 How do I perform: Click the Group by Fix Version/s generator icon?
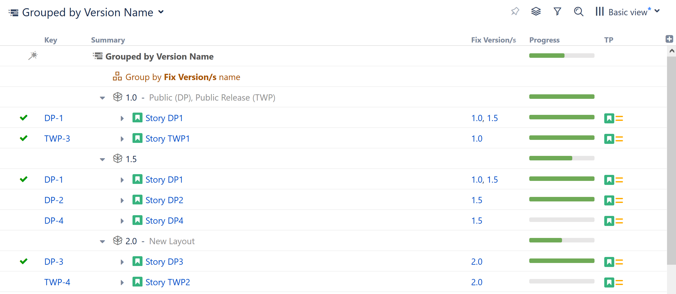tap(117, 77)
